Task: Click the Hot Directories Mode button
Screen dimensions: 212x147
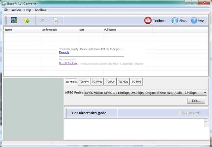Action: [x=89, y=113]
